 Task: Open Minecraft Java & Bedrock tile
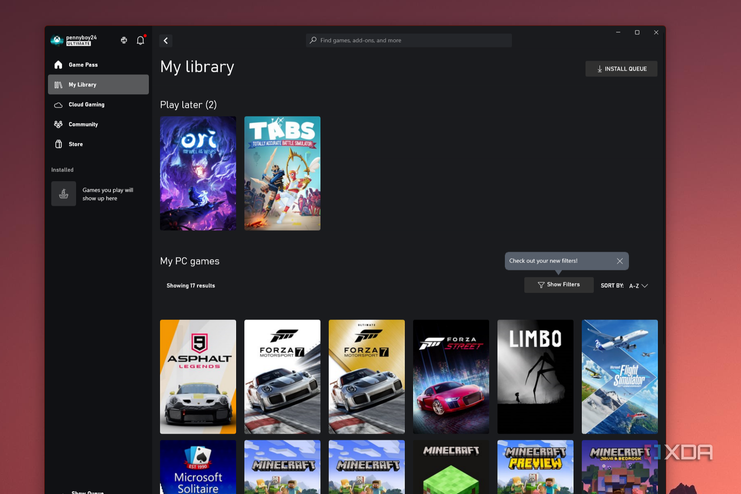click(x=620, y=467)
